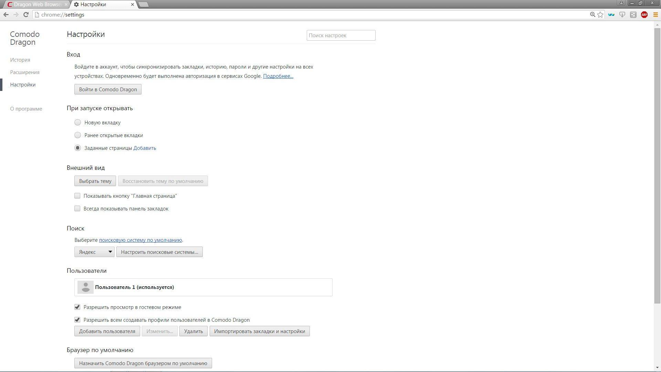This screenshot has width=661, height=372.
Task: Set Comodo Dragon as default browser
Action: 143,363
